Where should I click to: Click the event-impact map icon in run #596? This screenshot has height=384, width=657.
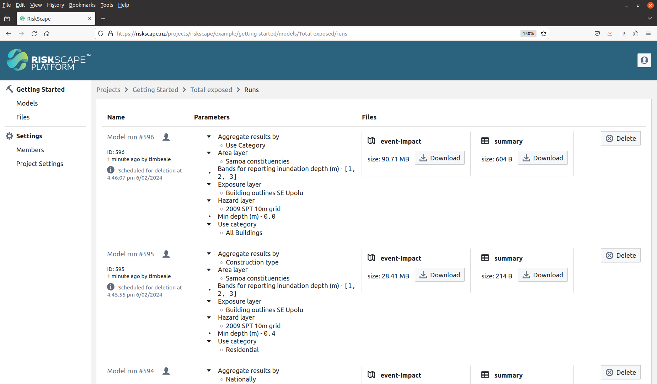[371, 141]
